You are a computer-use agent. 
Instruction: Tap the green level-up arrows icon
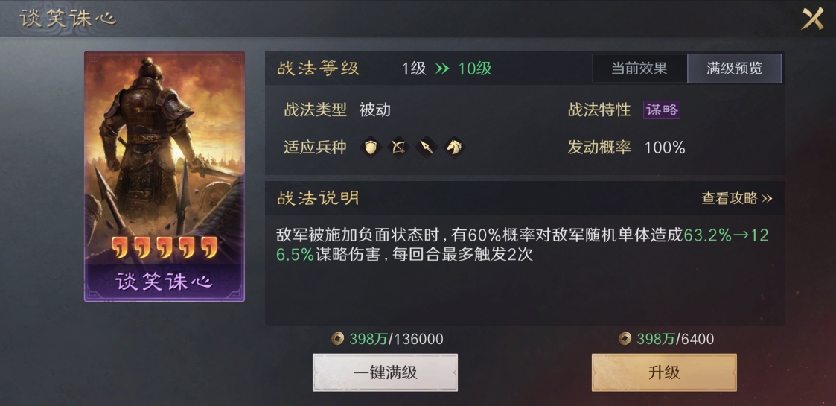coord(442,69)
